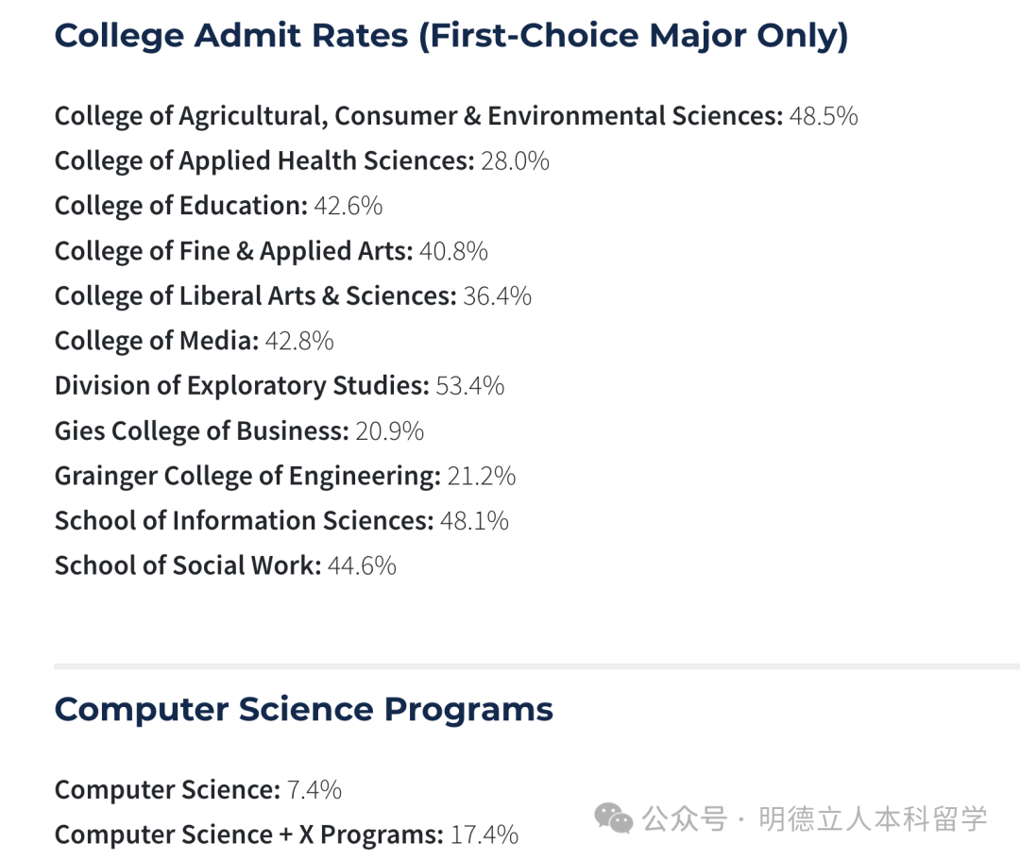Click the WeChat logo in the watermark

[x=614, y=818]
